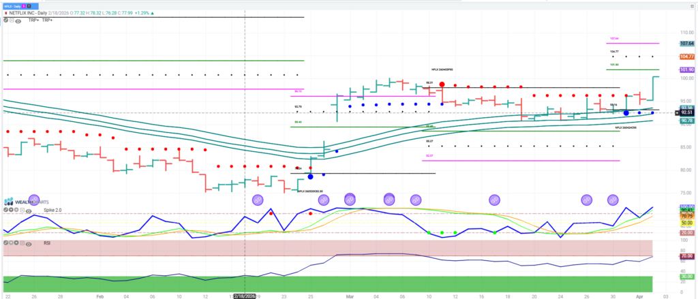The width and height of the screenshot is (698, 299).
Task: Click the large red dot near 98.01
Action: pyautogui.click(x=442, y=85)
